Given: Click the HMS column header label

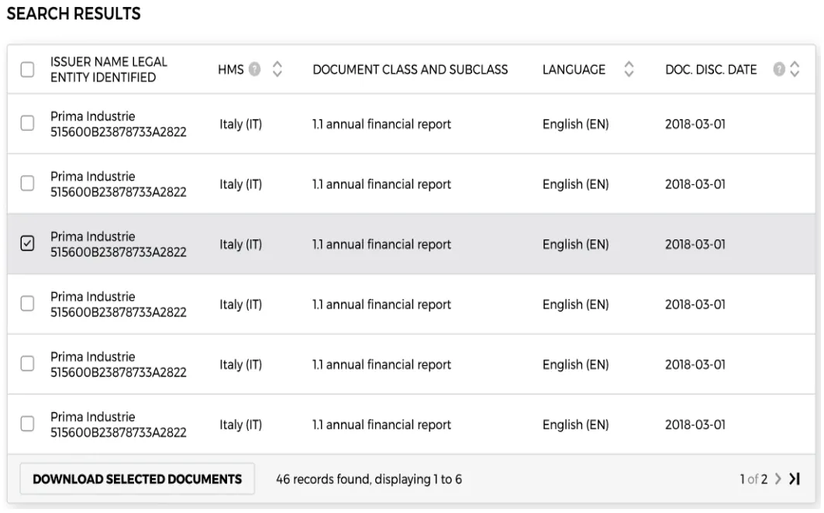Looking at the screenshot, I should 231,70.
